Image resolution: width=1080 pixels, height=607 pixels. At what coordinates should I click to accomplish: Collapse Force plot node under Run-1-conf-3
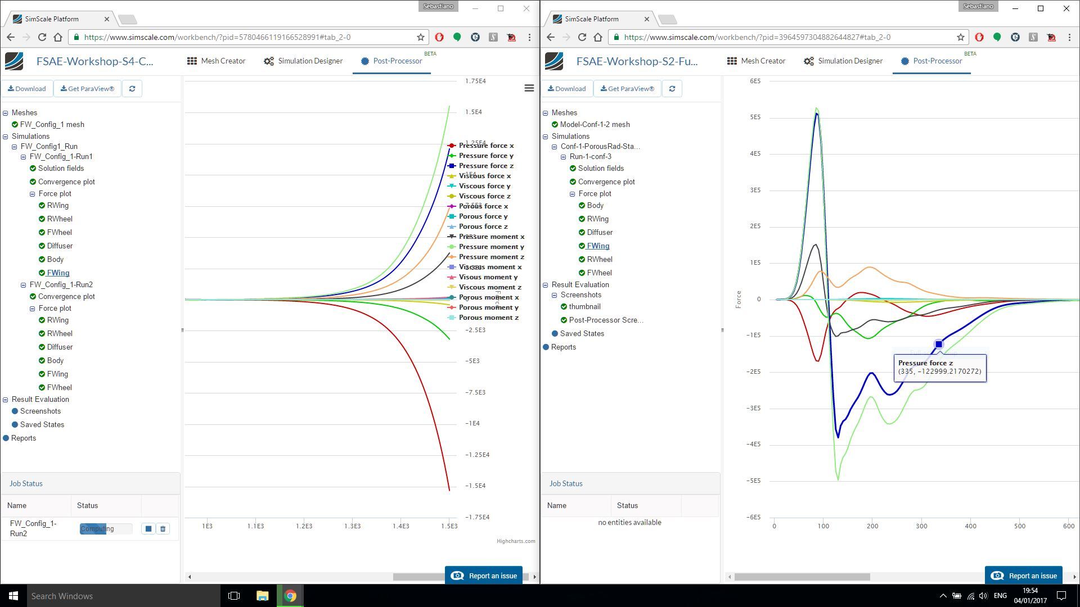click(572, 194)
